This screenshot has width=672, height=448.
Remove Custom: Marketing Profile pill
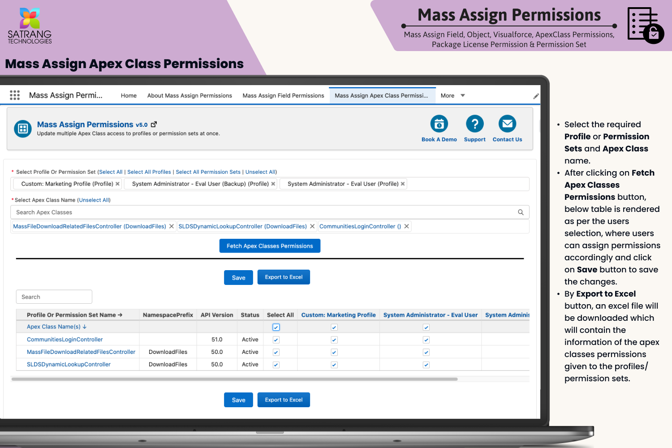coord(118,184)
